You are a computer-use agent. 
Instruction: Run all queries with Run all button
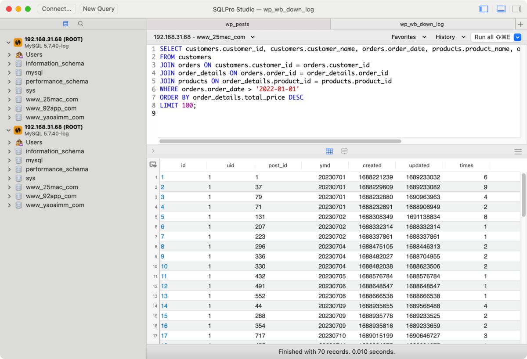[492, 37]
